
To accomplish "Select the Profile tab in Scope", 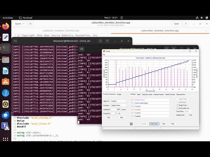I will tap(119, 94).
